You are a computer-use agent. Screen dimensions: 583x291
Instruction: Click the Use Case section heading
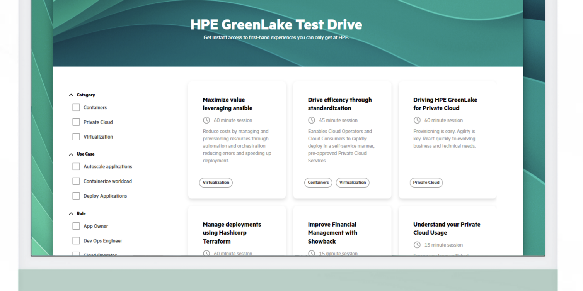[x=85, y=154]
